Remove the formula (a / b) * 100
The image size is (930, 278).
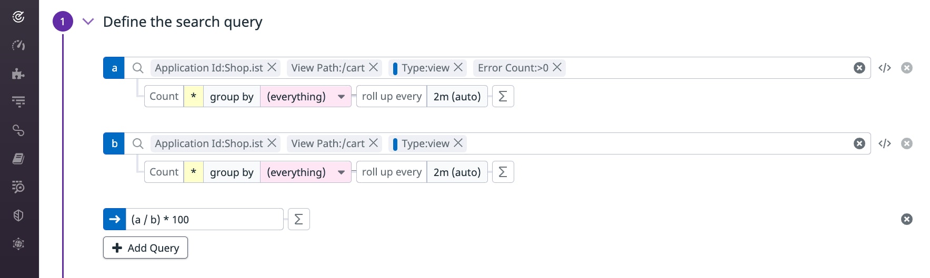click(906, 219)
